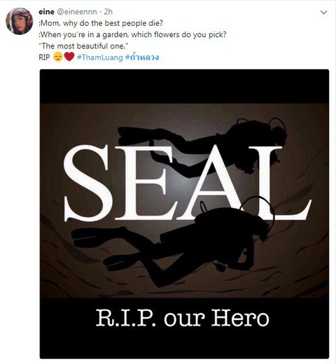Click the red heart emoji
The height and width of the screenshot is (364, 336).
point(69,57)
